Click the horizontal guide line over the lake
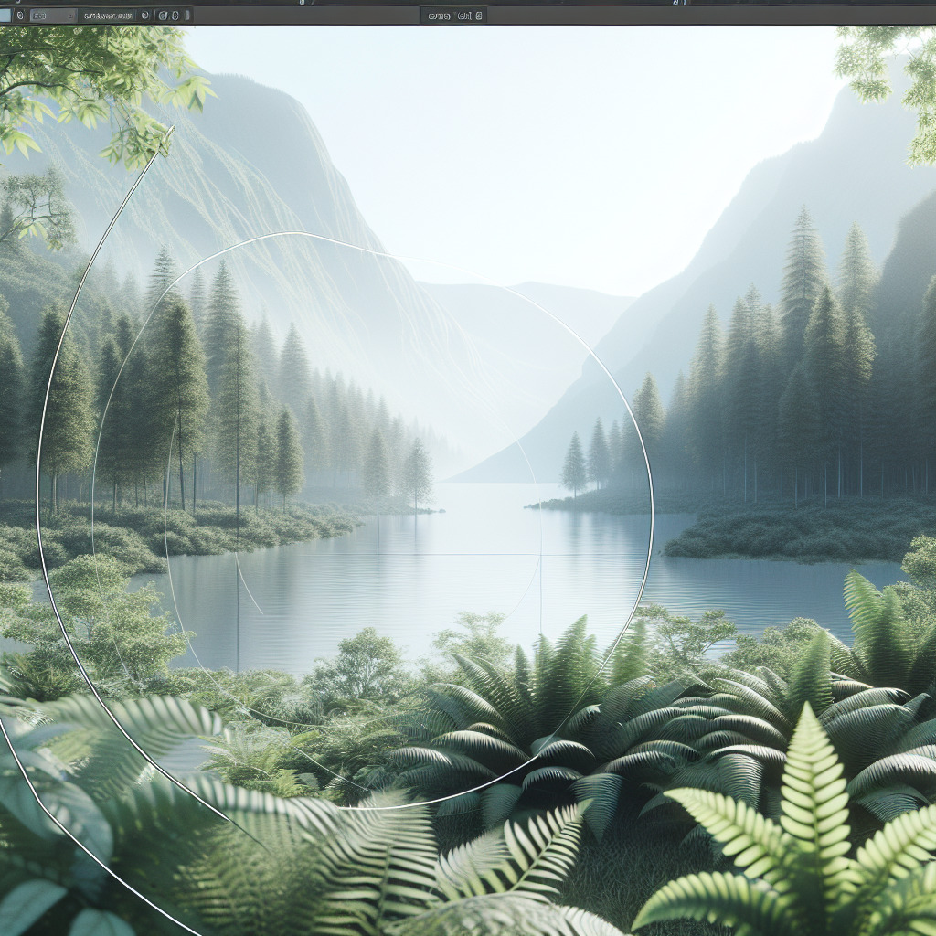 (457, 554)
